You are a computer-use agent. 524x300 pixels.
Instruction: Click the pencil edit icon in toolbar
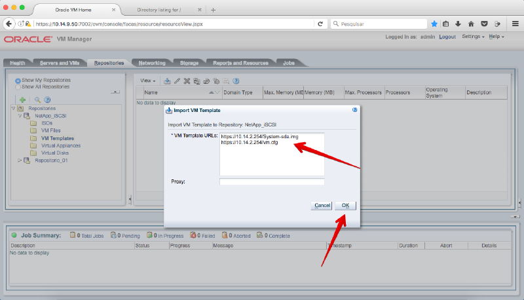[177, 81]
